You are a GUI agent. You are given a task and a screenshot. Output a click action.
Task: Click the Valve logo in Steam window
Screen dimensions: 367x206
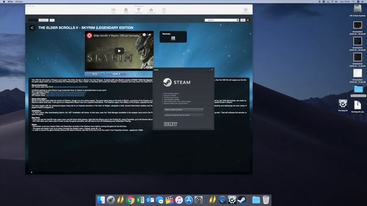[x=170, y=124]
